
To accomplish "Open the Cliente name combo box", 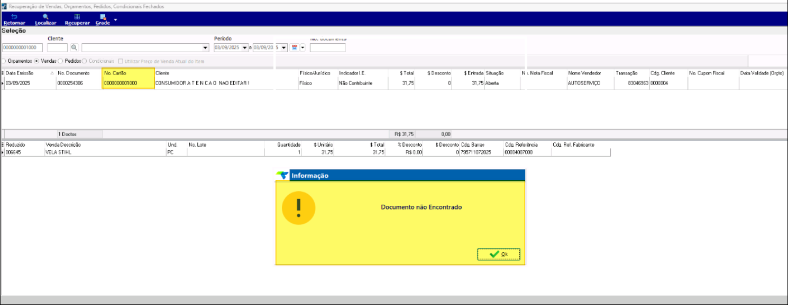I will coord(145,47).
